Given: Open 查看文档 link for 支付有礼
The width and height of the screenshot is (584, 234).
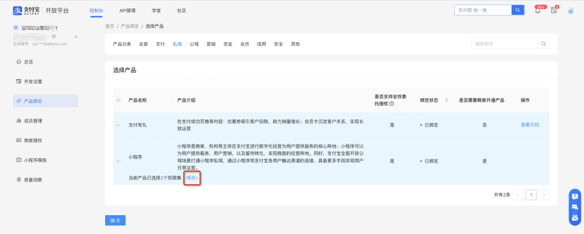Looking at the screenshot, I should [529, 125].
